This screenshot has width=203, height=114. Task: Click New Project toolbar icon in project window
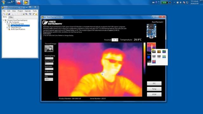[4, 14]
